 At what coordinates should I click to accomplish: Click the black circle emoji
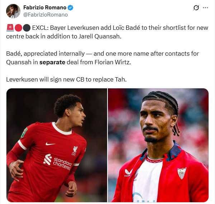pyautogui.click(x=27, y=28)
